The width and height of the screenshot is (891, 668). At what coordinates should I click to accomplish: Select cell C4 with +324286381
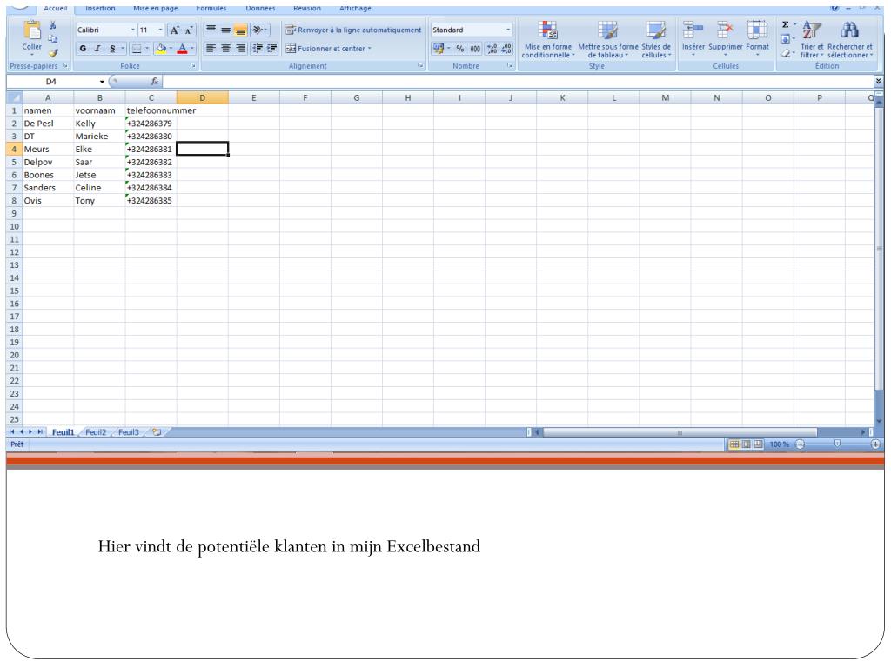point(151,149)
